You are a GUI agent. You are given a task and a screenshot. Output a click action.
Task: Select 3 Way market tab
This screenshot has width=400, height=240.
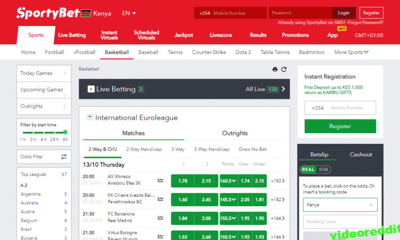coord(178,149)
